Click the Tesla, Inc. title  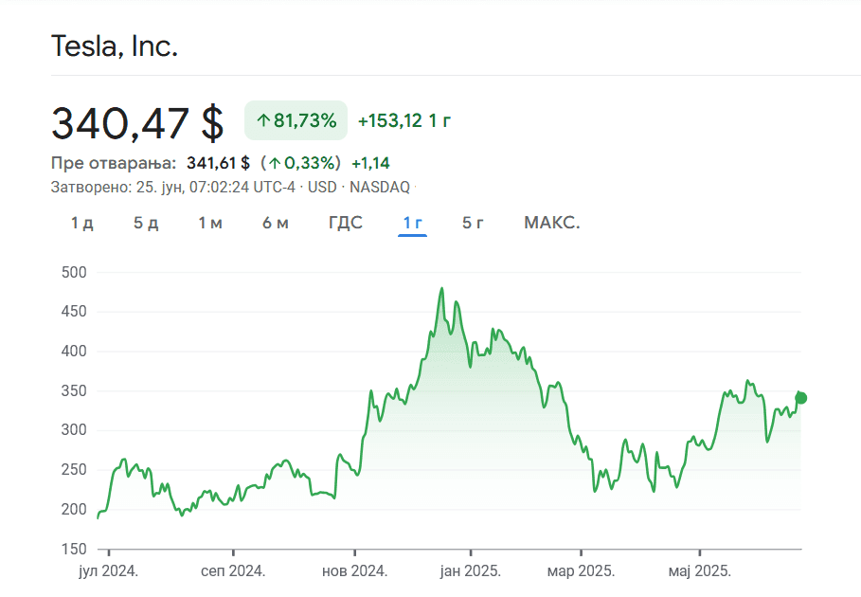click(115, 45)
